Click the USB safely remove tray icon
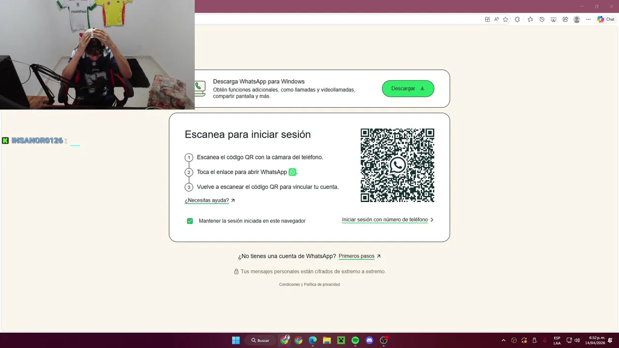This screenshot has height=348, width=619. [534, 340]
